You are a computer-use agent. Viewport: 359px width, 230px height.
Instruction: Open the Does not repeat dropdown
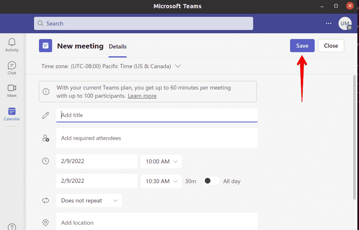click(89, 201)
